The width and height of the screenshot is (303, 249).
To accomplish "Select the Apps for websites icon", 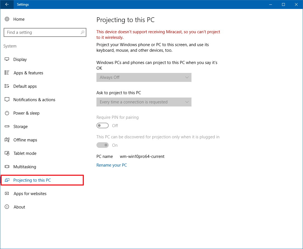I will [7, 194].
